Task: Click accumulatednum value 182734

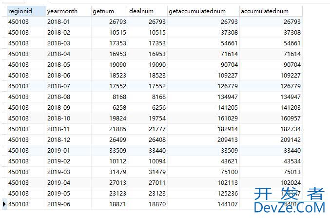Action: [271, 129]
